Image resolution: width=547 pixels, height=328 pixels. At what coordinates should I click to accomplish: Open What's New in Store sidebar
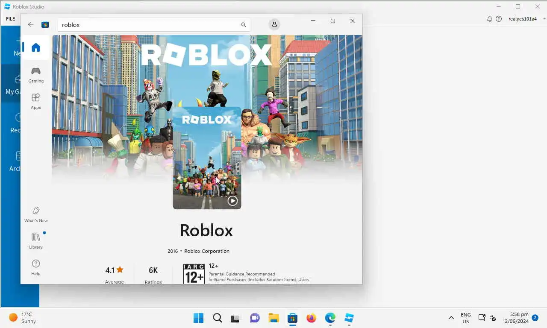tap(36, 214)
